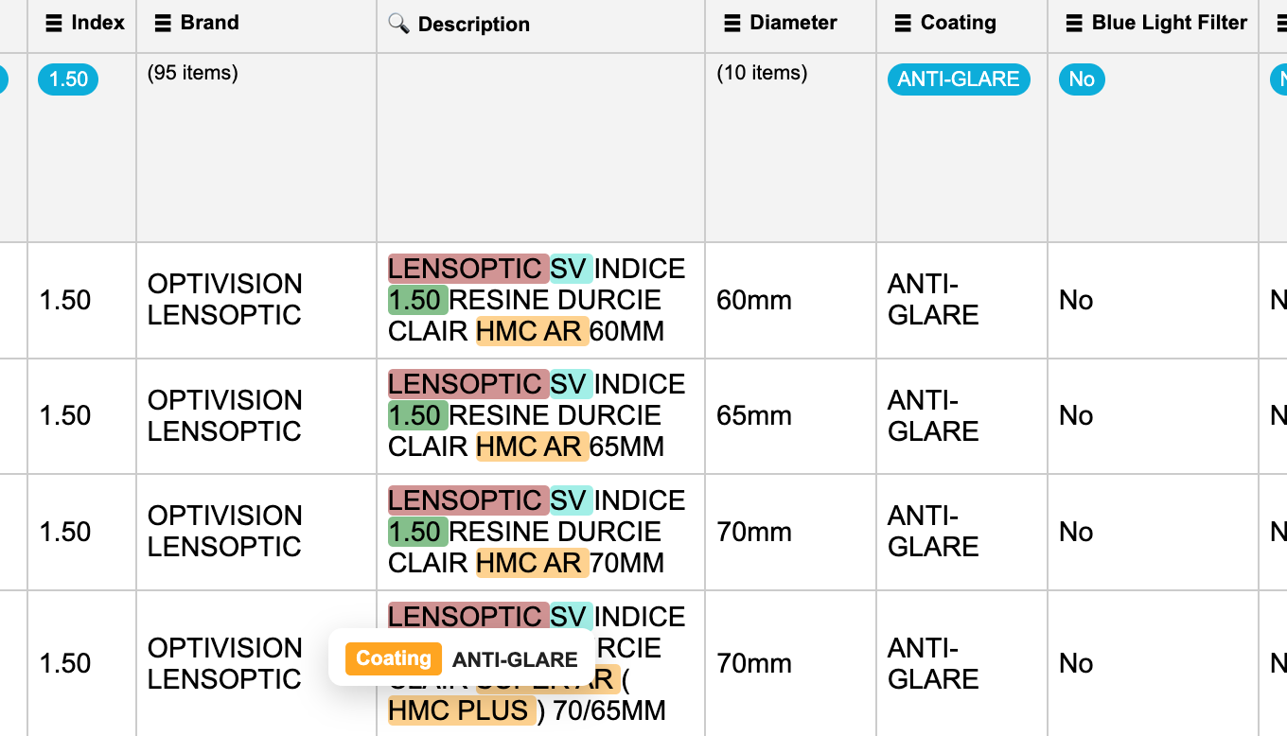Click the orange Coating tooltip label
Screen dimensions: 1287x736
tap(394, 658)
